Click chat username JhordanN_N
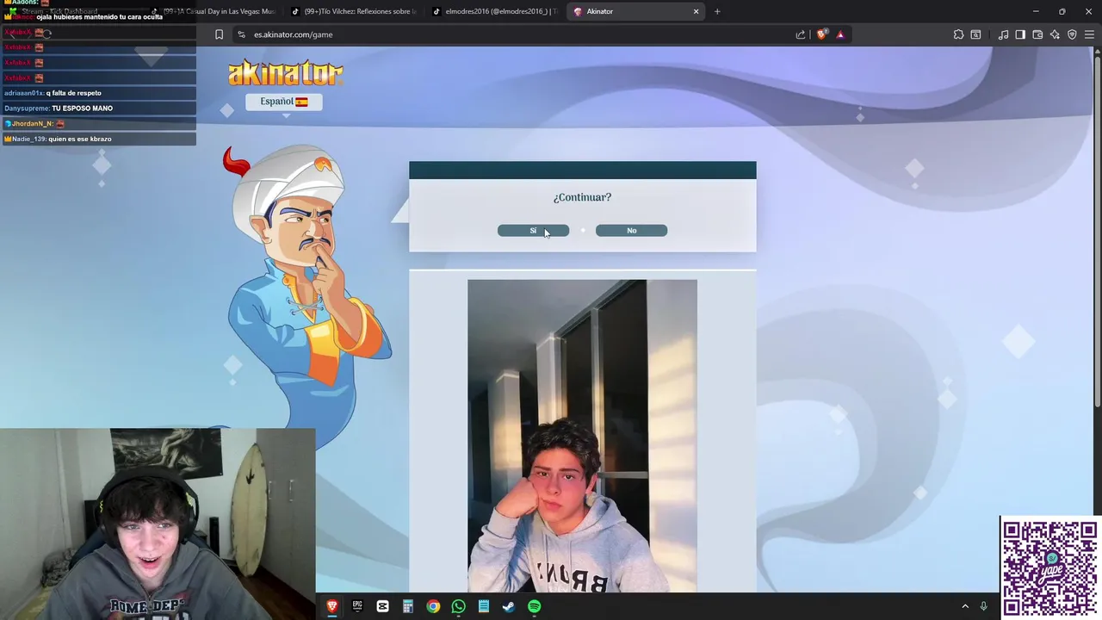 point(32,124)
